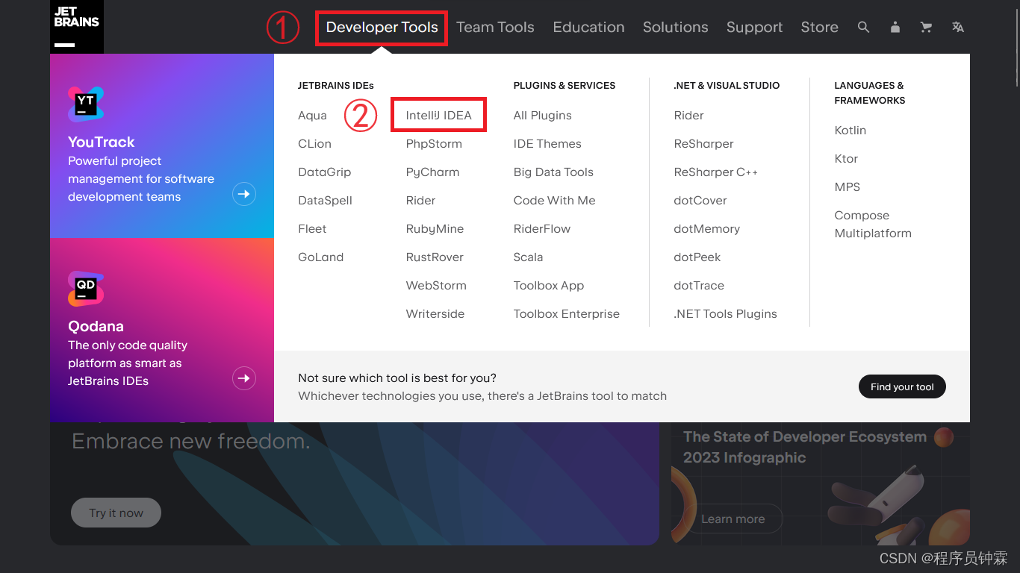
Task: Click the YouTrack YT logo icon
Action: [86, 104]
